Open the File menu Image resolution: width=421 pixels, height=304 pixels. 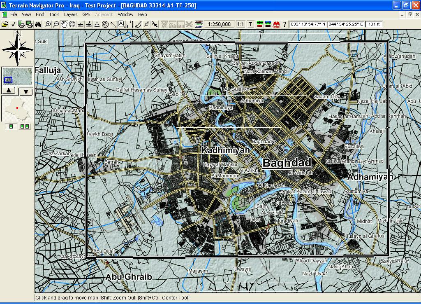pyautogui.click(x=14, y=14)
